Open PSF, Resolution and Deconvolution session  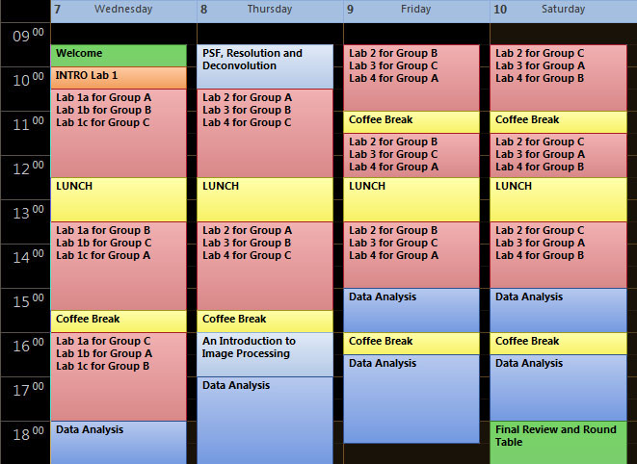(265, 65)
